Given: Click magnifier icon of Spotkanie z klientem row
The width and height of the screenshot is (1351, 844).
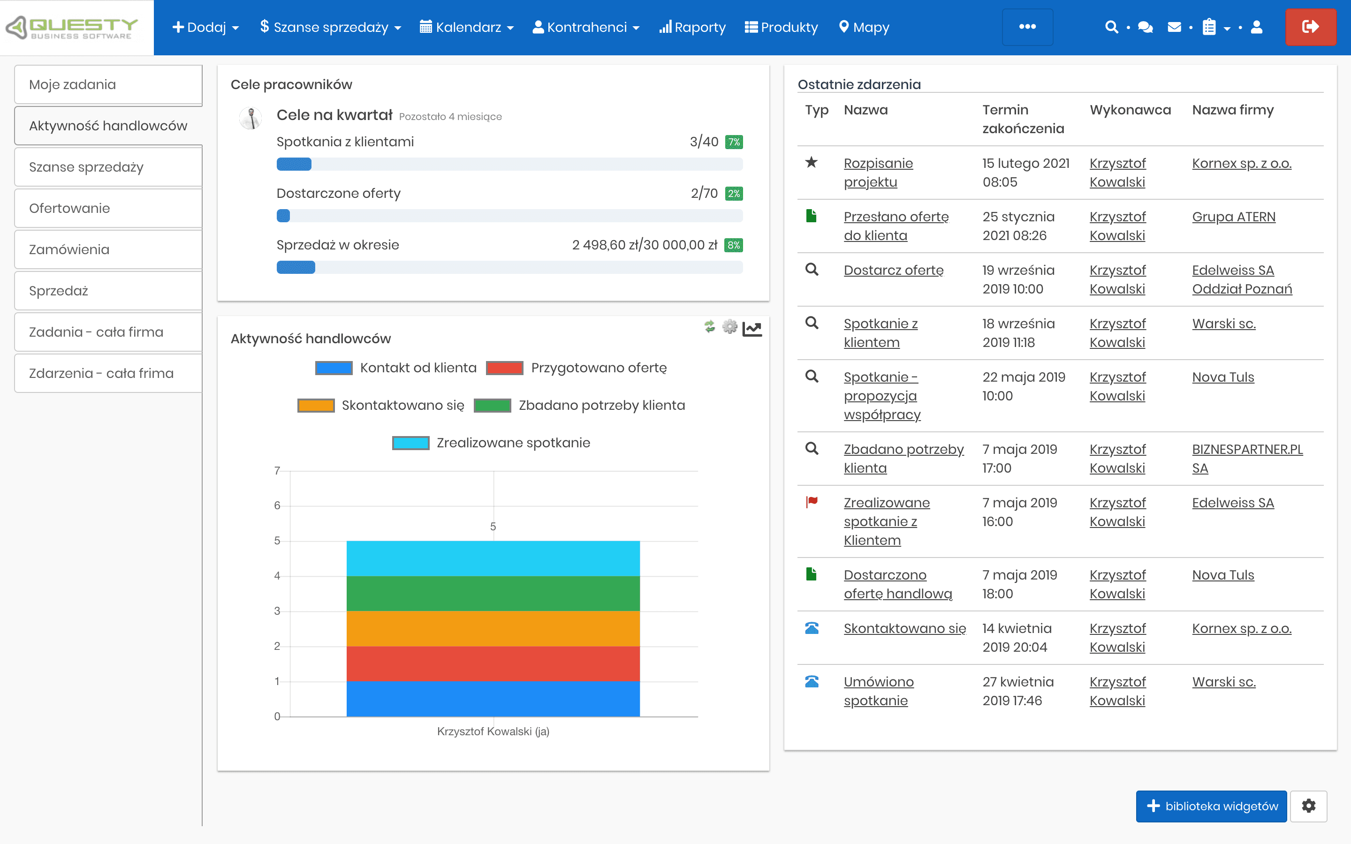Looking at the screenshot, I should pyautogui.click(x=812, y=323).
